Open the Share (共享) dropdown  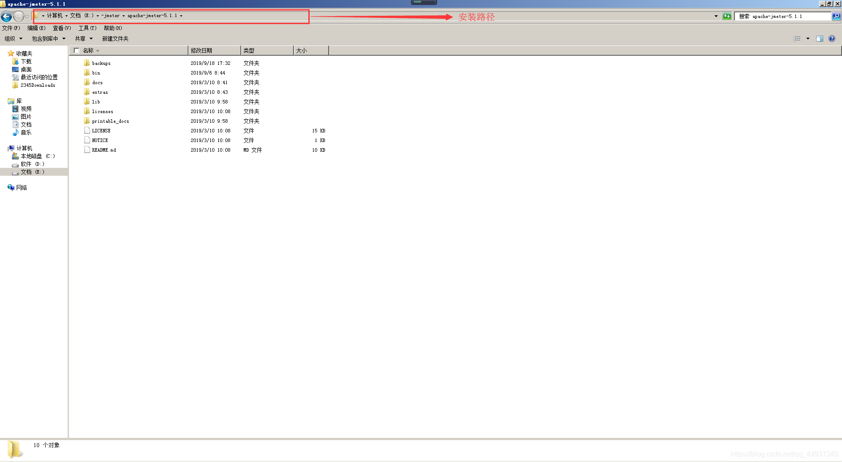coord(84,39)
